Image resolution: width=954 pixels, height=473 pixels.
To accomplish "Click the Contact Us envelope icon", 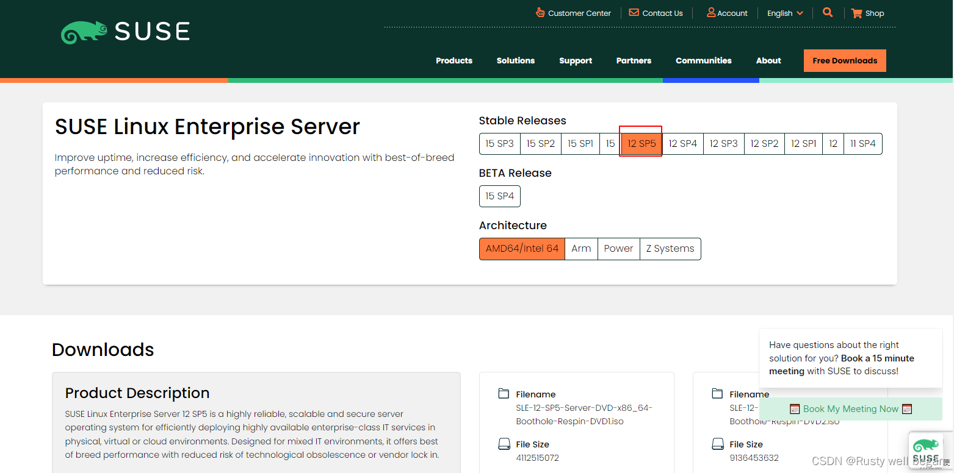I will pos(634,12).
